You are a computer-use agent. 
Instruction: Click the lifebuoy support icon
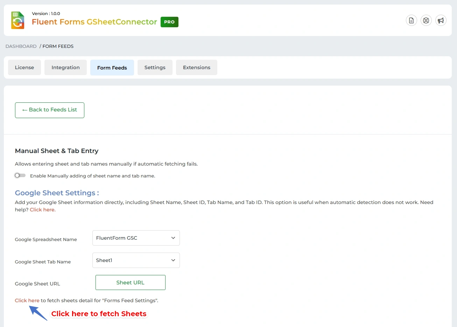[x=426, y=21]
